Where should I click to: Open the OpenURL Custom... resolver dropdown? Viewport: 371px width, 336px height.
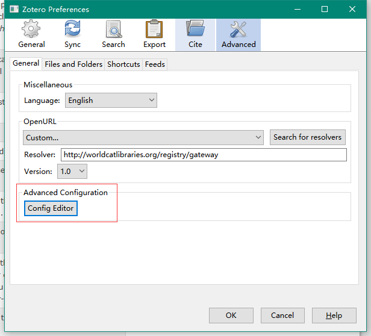(x=143, y=137)
